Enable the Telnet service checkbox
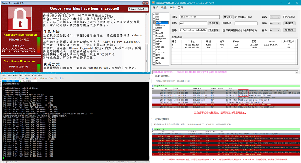Image resolution: width=301 pixels, height=163 pixels. click(x=154, y=42)
